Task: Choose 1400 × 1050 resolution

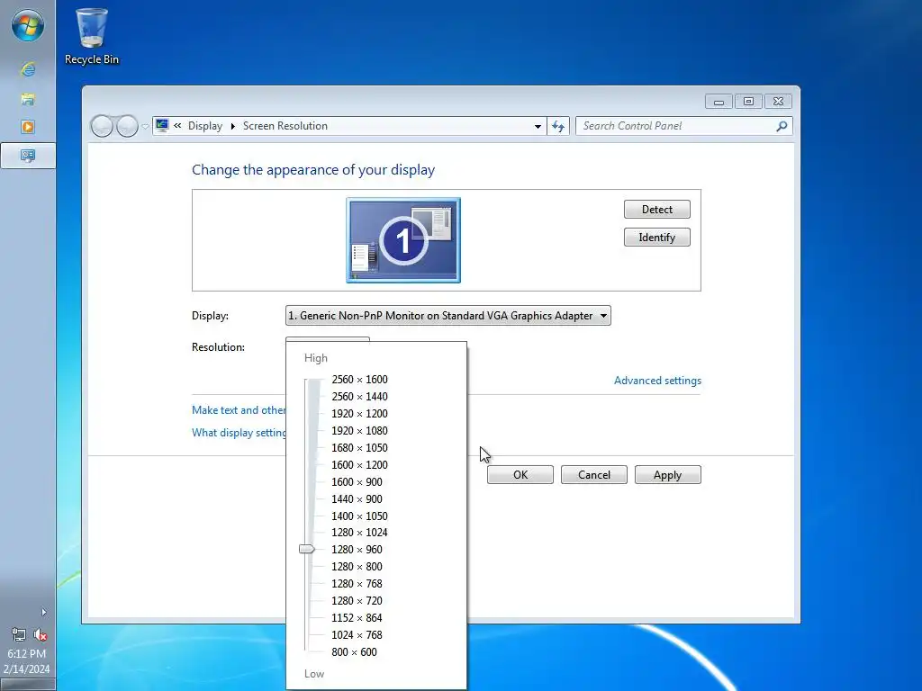Action: click(359, 516)
